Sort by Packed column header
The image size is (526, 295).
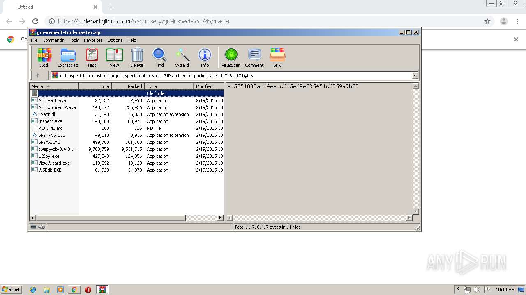128,86
